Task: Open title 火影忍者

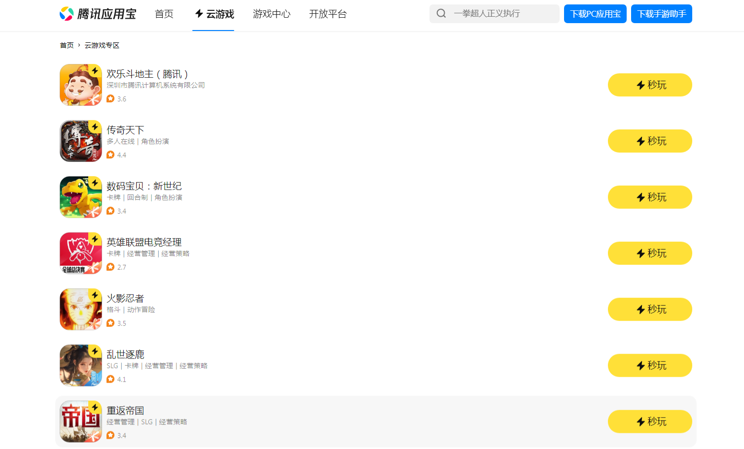Action: click(x=125, y=298)
